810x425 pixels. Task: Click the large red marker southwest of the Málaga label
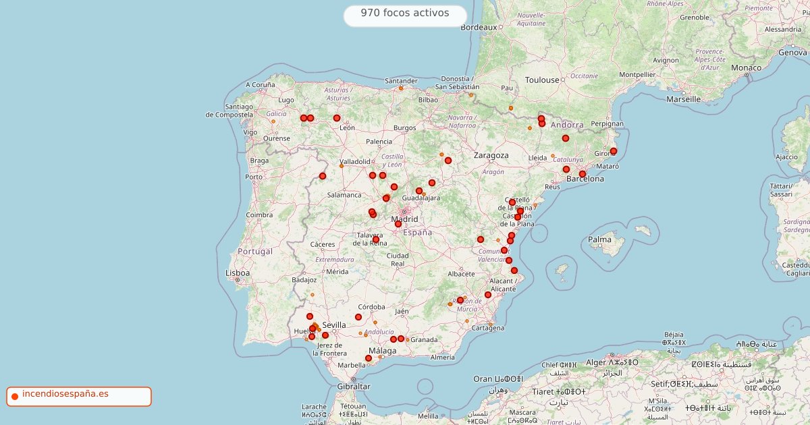point(369,358)
